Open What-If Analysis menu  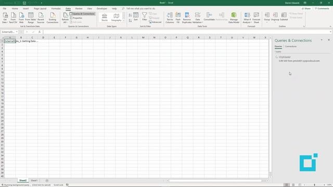tap(247, 18)
